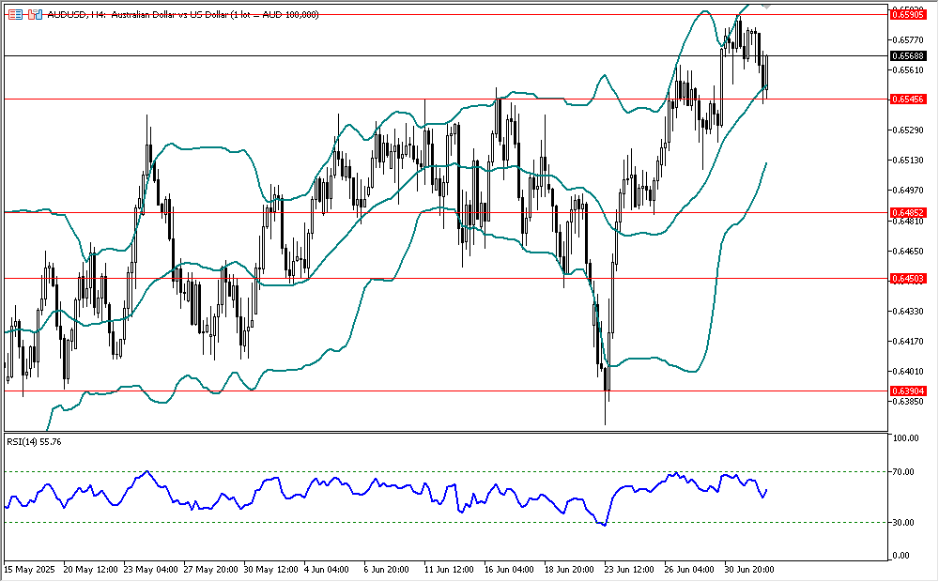Click the 0.63850 price scale value
The width and height of the screenshot is (939, 582).
[x=908, y=401]
